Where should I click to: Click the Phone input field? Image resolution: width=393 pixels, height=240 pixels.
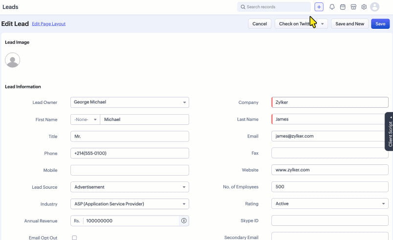(130, 153)
